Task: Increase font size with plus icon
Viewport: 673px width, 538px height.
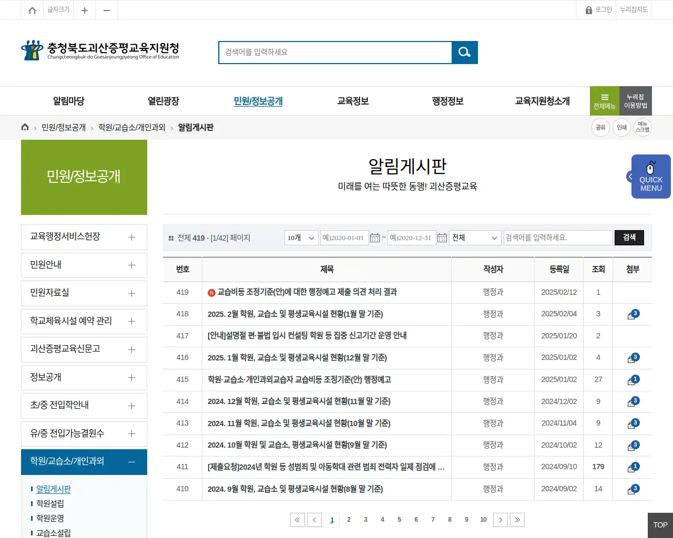Action: [84, 10]
